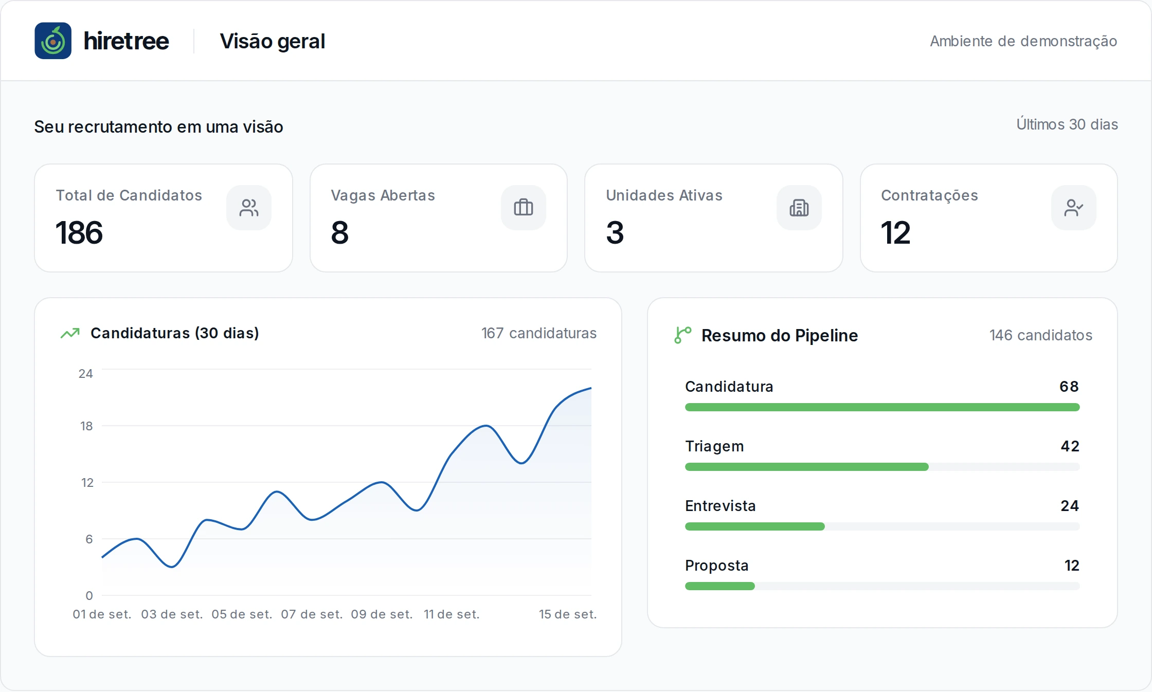Screen dimensions: 1152x692
Task: Click the 167 candidaturas count
Action: click(539, 333)
